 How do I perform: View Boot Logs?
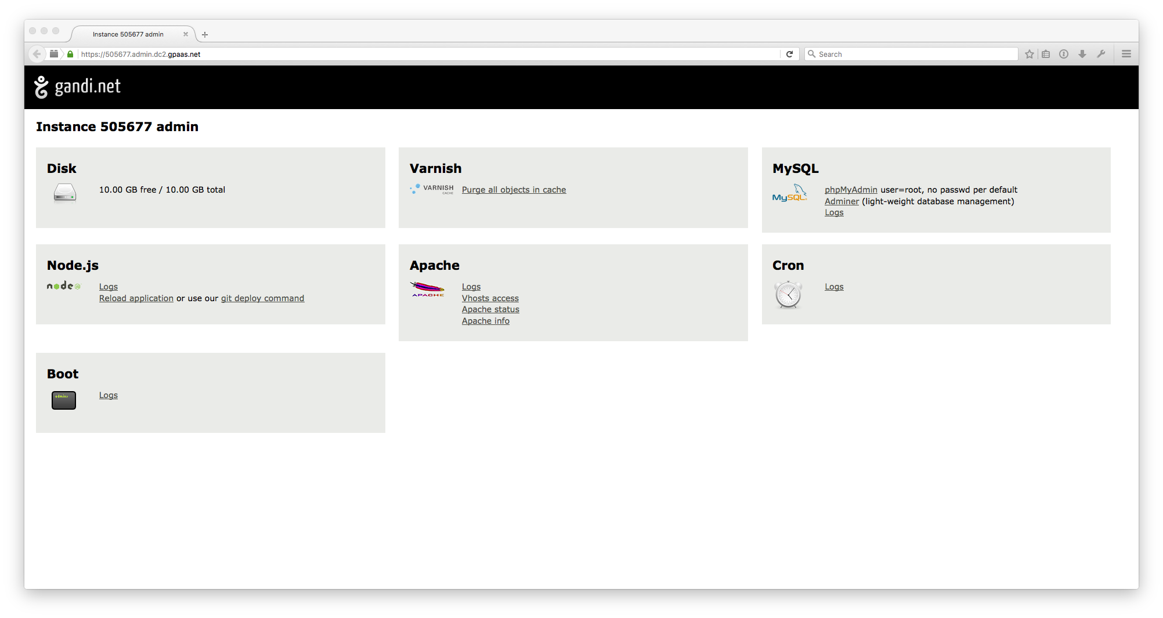pos(109,395)
